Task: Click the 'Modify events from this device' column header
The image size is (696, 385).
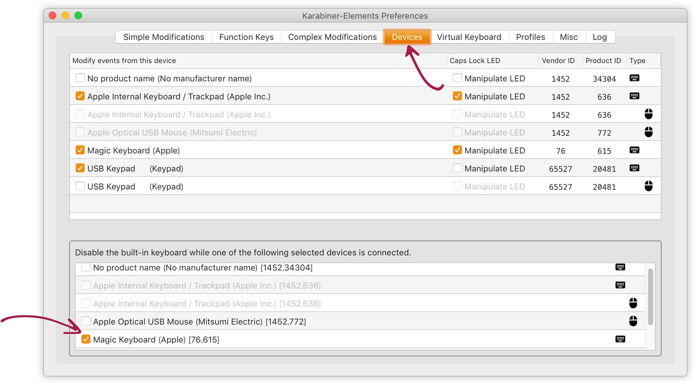Action: pos(258,61)
